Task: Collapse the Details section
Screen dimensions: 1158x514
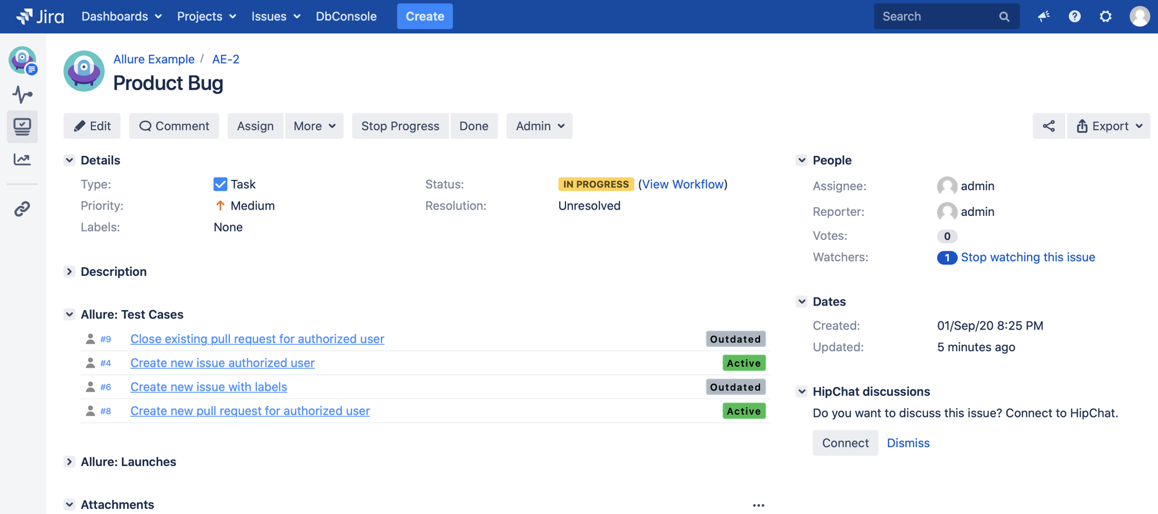Action: point(69,160)
